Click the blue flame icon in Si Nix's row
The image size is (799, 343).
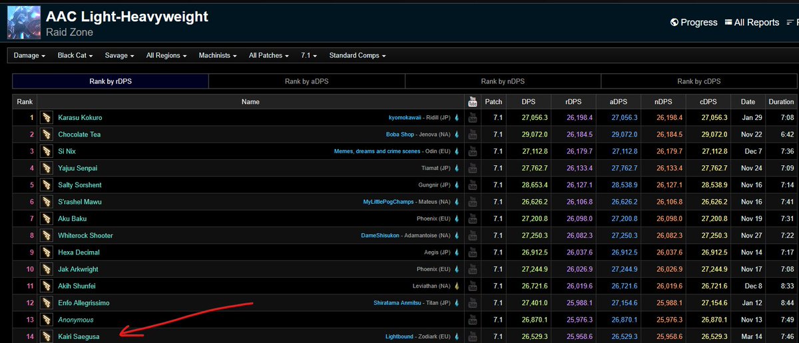click(x=457, y=151)
